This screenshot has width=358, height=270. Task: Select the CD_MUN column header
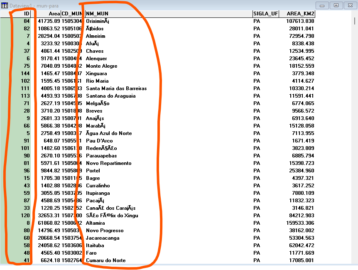(72, 14)
